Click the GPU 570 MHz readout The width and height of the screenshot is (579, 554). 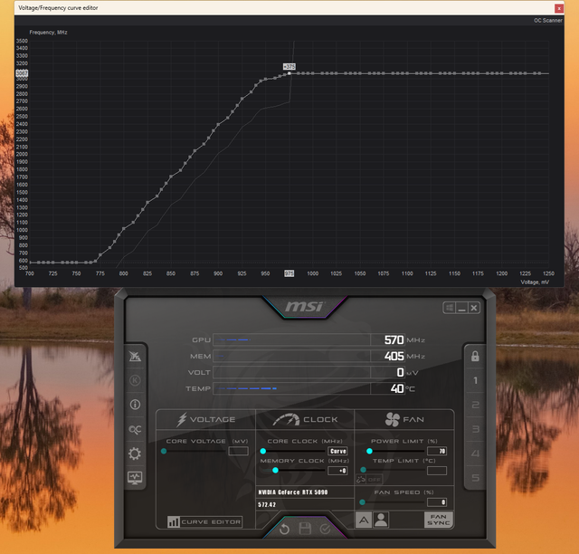tap(394, 340)
